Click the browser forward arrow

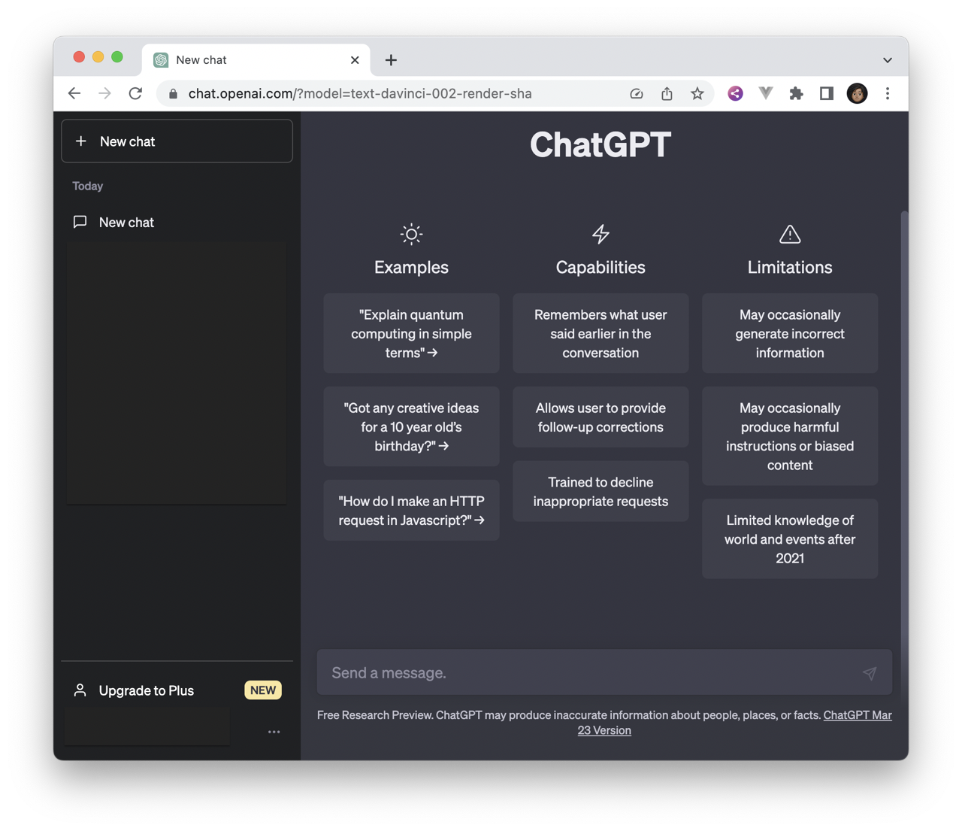[104, 93]
